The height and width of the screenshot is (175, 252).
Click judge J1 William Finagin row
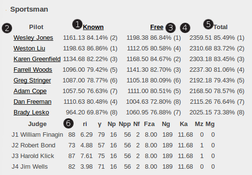[113, 135]
